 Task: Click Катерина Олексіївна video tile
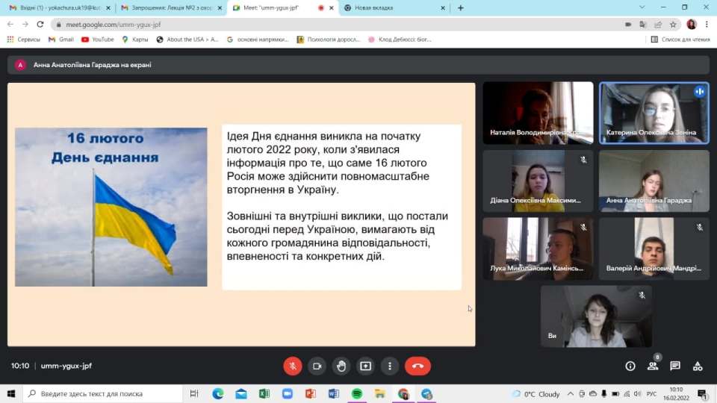pos(654,113)
